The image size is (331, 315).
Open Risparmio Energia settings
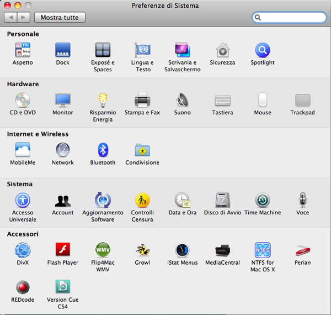coord(103,101)
